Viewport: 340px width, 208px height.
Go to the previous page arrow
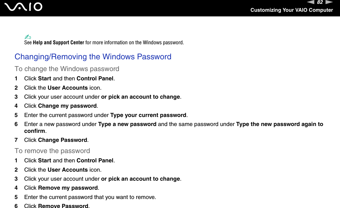[311, 2]
